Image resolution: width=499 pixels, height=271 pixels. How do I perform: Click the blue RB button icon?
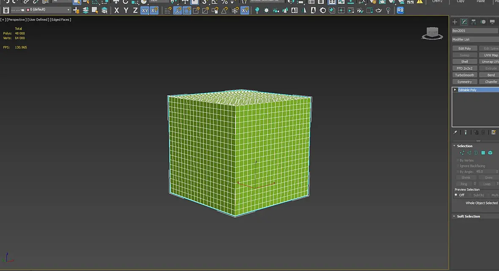(x=400, y=11)
